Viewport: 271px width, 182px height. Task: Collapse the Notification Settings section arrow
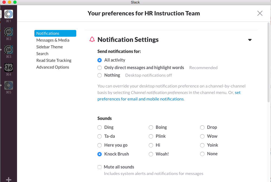pos(250,40)
